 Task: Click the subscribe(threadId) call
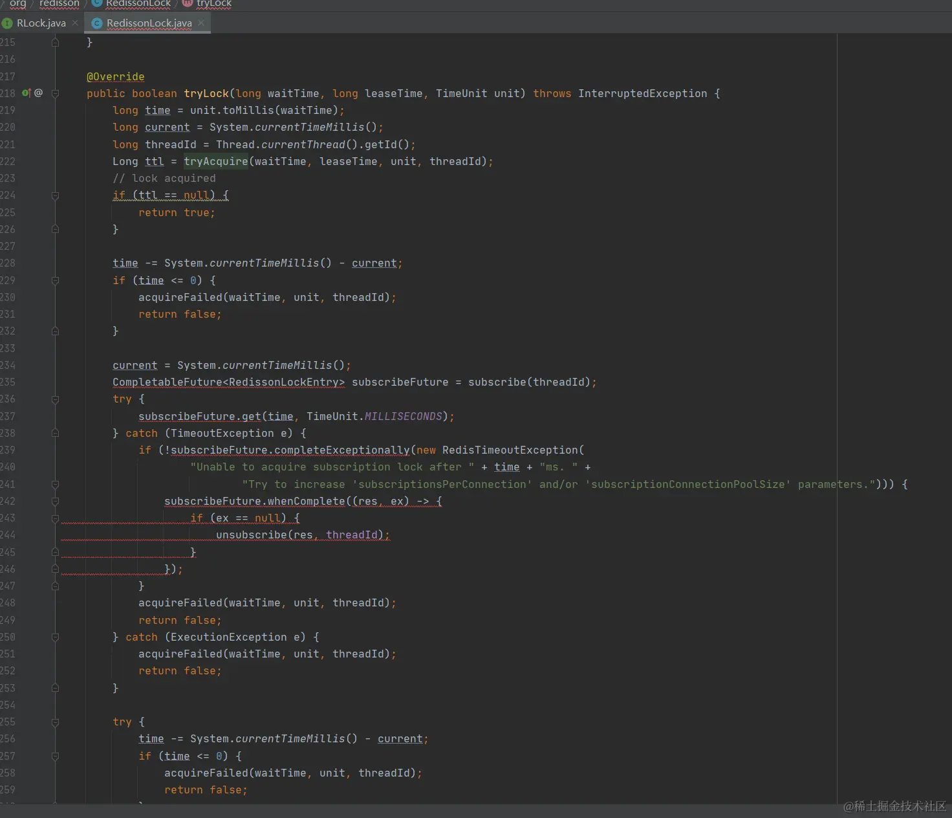point(530,382)
